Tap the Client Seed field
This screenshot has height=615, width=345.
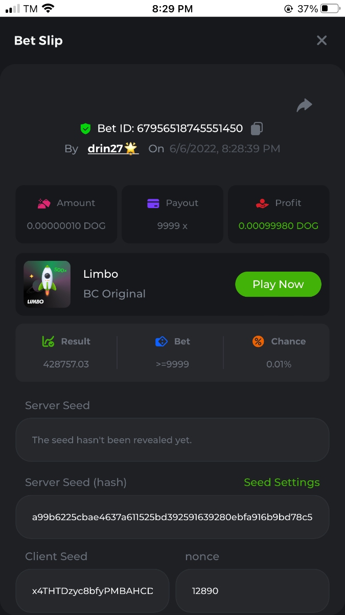pos(93,591)
